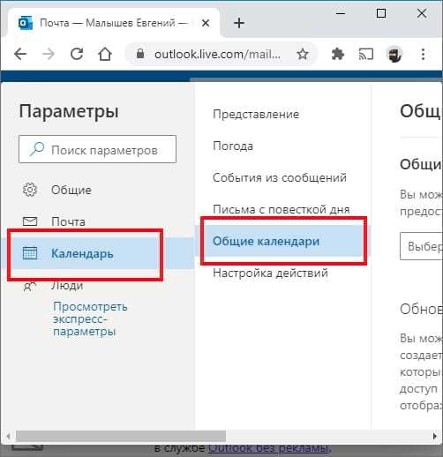Open Письма с повесткой дня option

[282, 209]
